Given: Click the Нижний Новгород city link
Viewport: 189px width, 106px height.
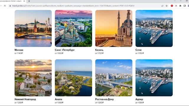Looking at the screenshot, I should click(x=25, y=99).
